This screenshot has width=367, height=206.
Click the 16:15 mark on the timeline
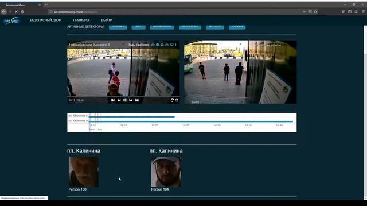pyautogui.click(x=124, y=125)
